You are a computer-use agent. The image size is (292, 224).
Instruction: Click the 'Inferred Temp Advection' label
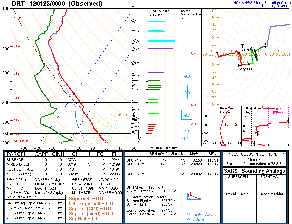coord(190,14)
